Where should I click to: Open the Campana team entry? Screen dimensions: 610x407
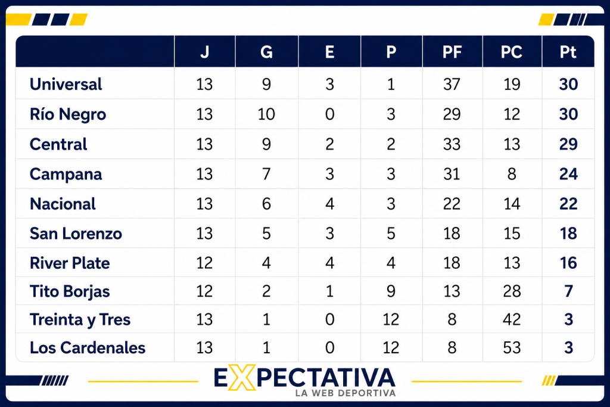[66, 174]
